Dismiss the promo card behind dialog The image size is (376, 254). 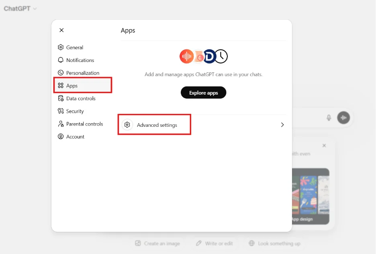pyautogui.click(x=324, y=146)
